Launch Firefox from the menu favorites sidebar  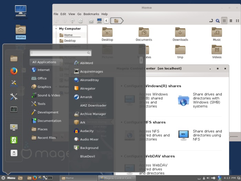coord(14,71)
